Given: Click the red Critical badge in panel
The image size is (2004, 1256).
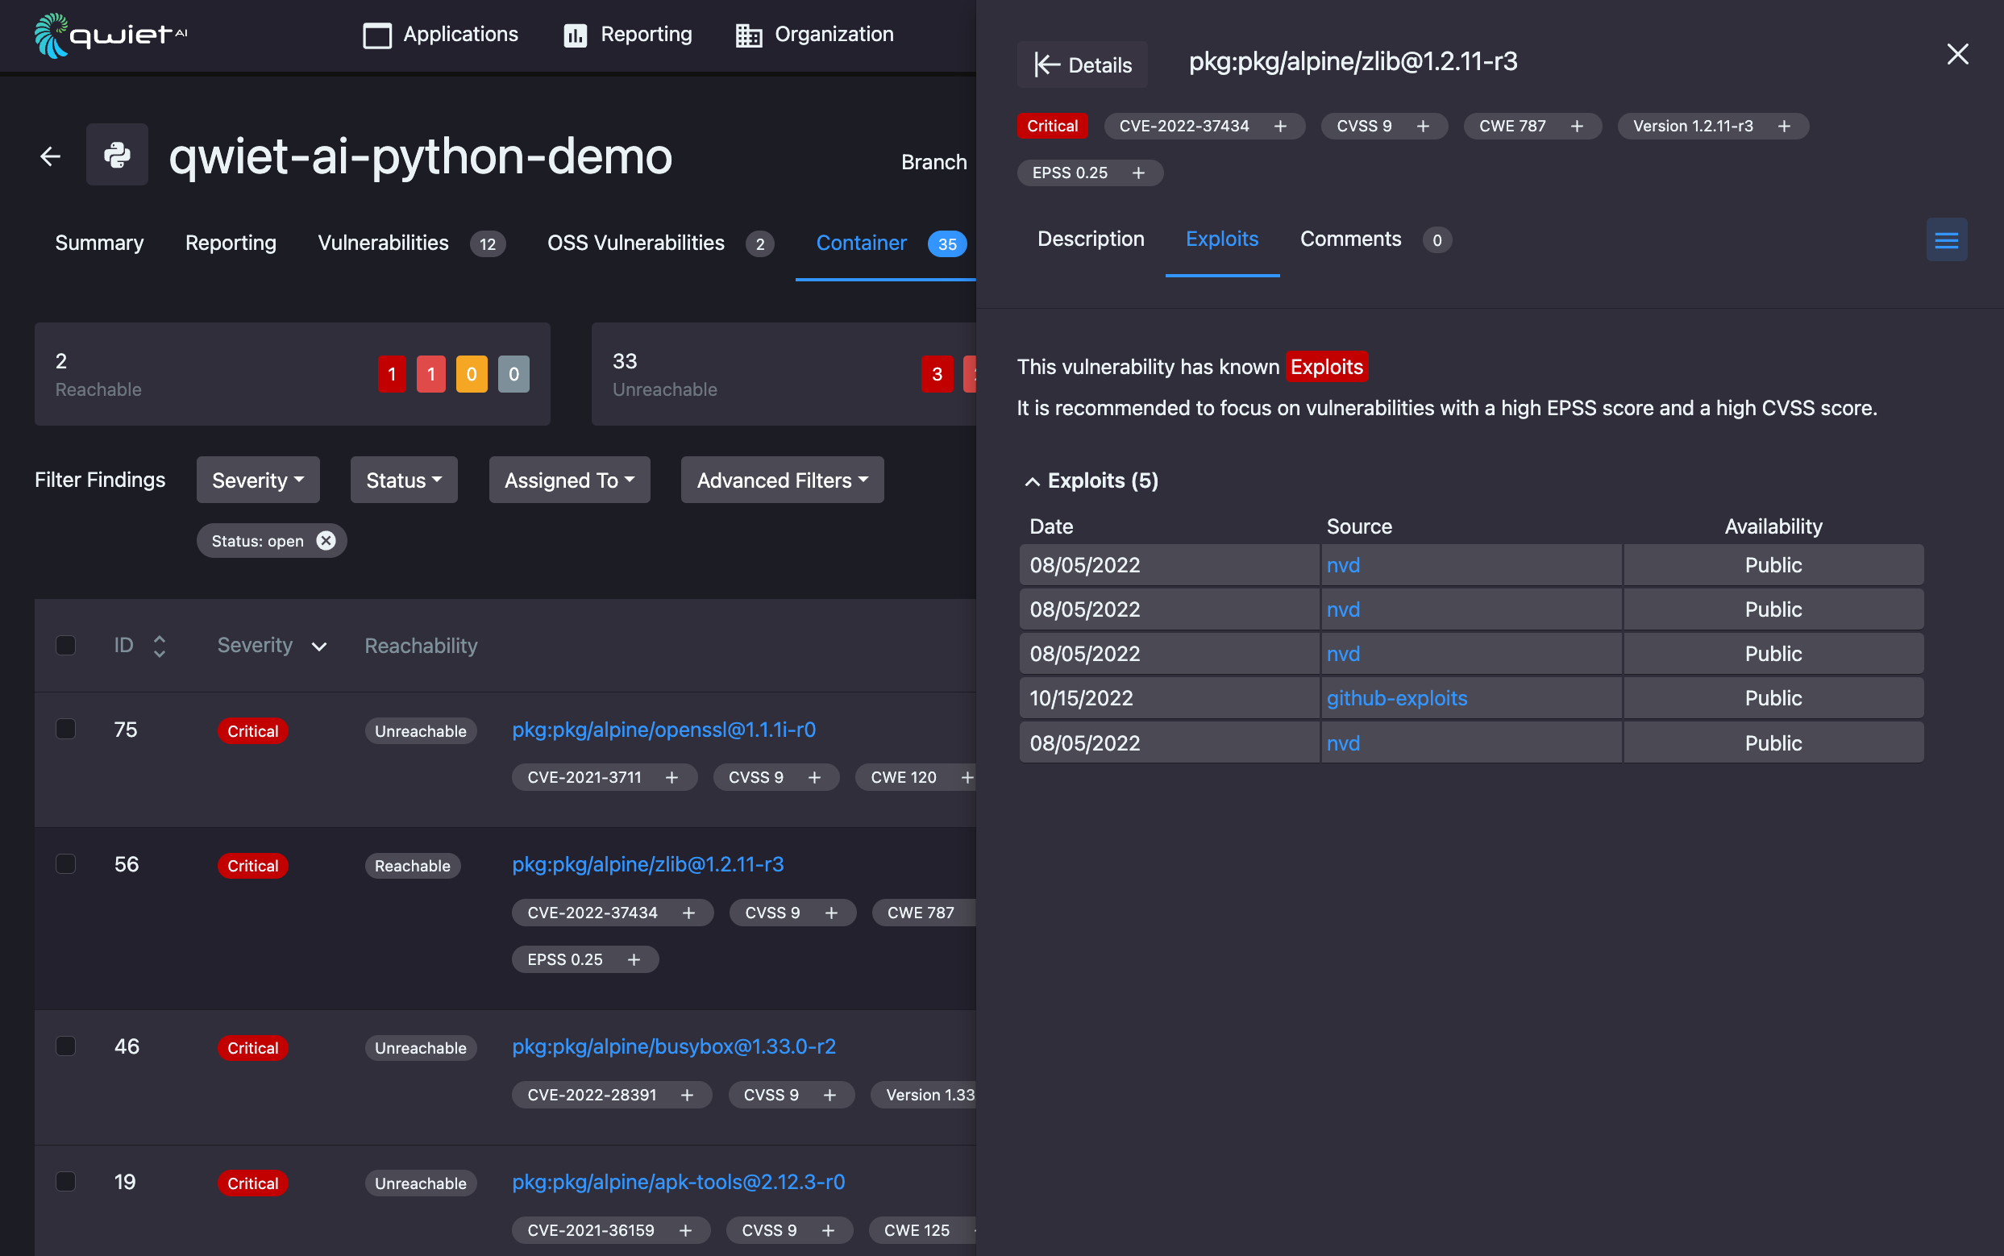Looking at the screenshot, I should click(1052, 127).
